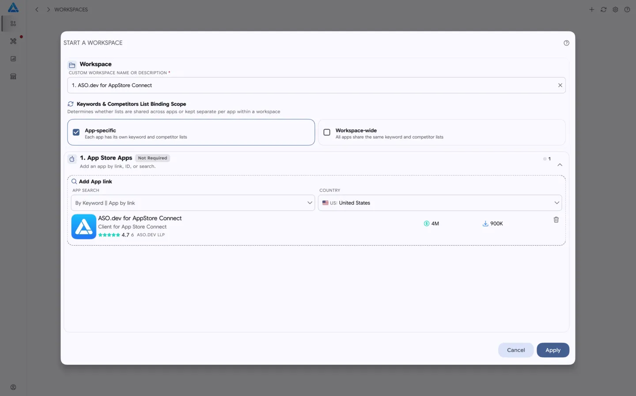636x396 pixels.
Task: Uncheck the App-specific checkbox
Action: point(76,132)
